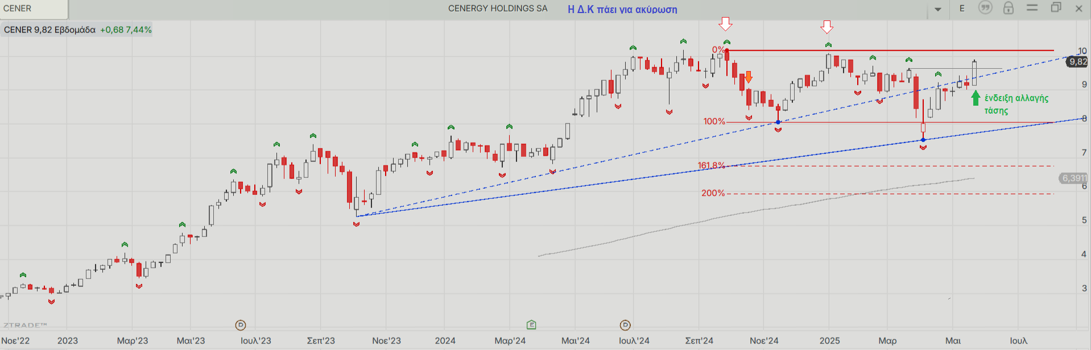Viewport: 1091px width, 350px height.
Task: Click the Ιουλ'23 date label
Action: [256, 341]
